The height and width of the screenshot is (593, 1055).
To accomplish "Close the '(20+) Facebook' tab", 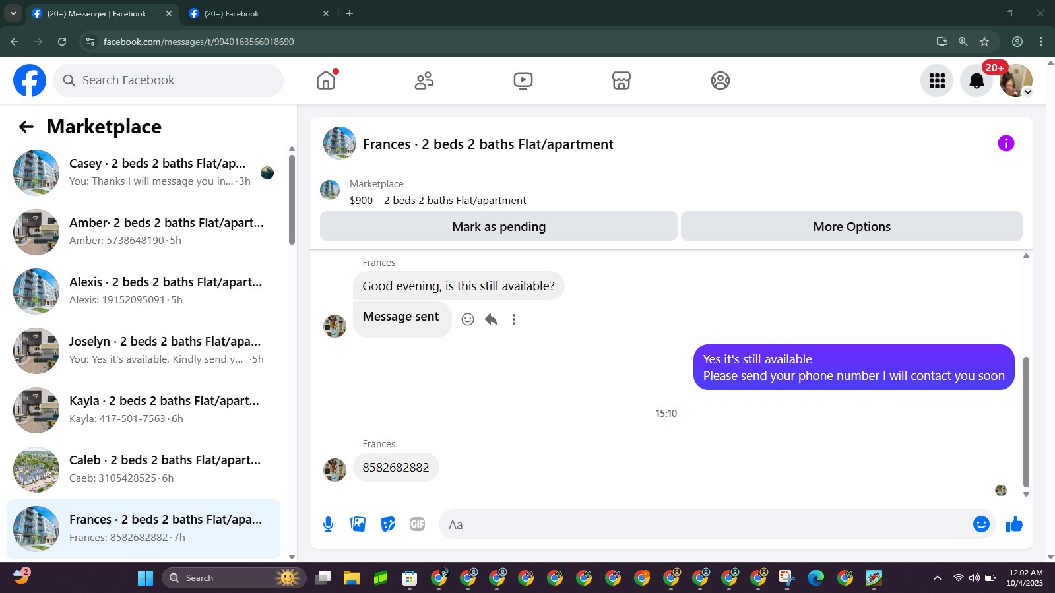I will [x=326, y=13].
